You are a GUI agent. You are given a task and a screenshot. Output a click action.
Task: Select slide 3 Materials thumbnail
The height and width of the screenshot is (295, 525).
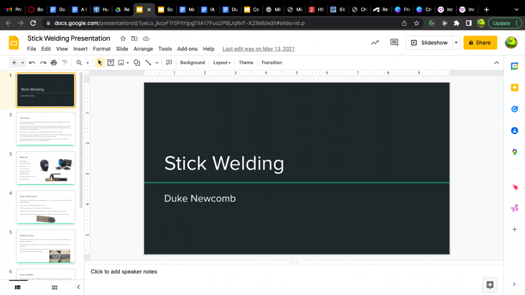[46, 168]
